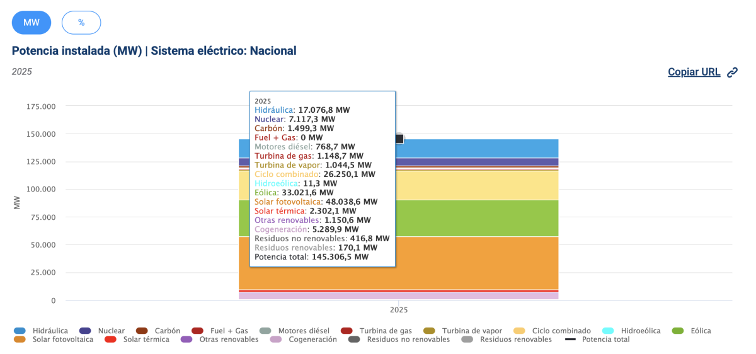
Task: Toggle Solar térmica legend item
Action: click(x=138, y=340)
